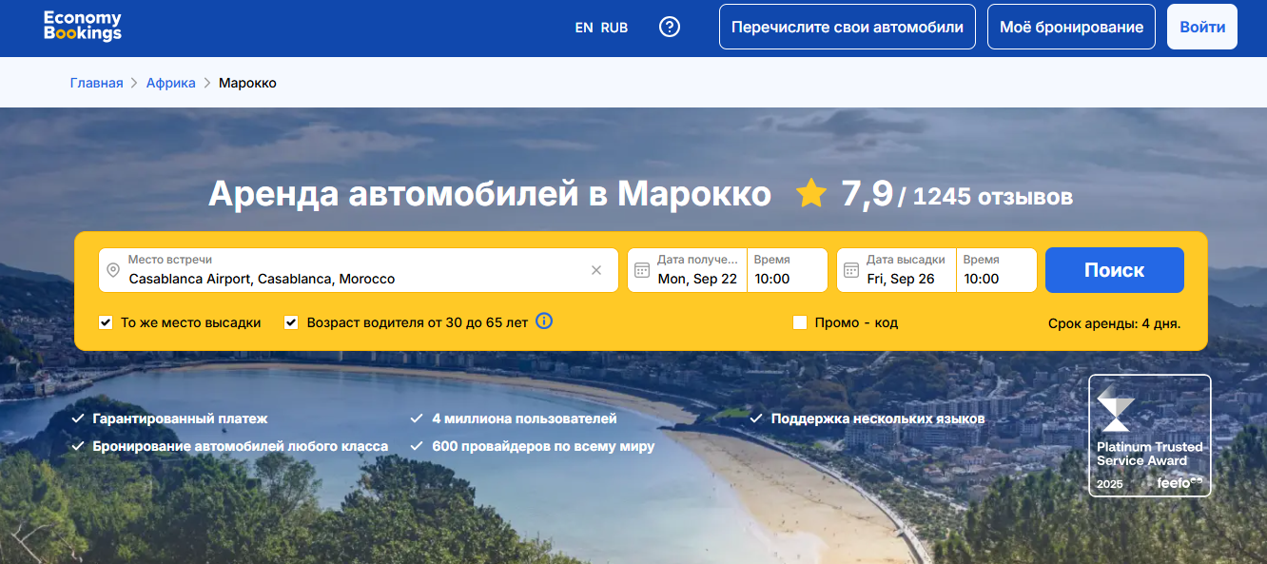Click the location pin icon in search field
1267x564 pixels.
point(113,271)
